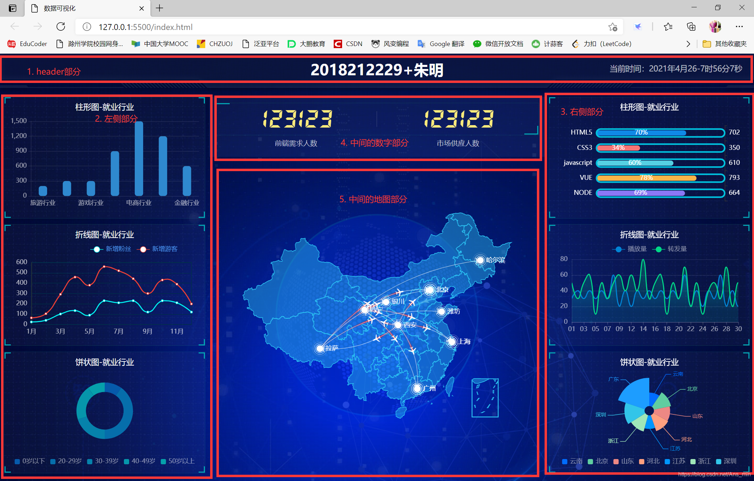754x481 pixels.
Task: Toggle the 新增粉丝 legend in line chart
Action: [111, 249]
